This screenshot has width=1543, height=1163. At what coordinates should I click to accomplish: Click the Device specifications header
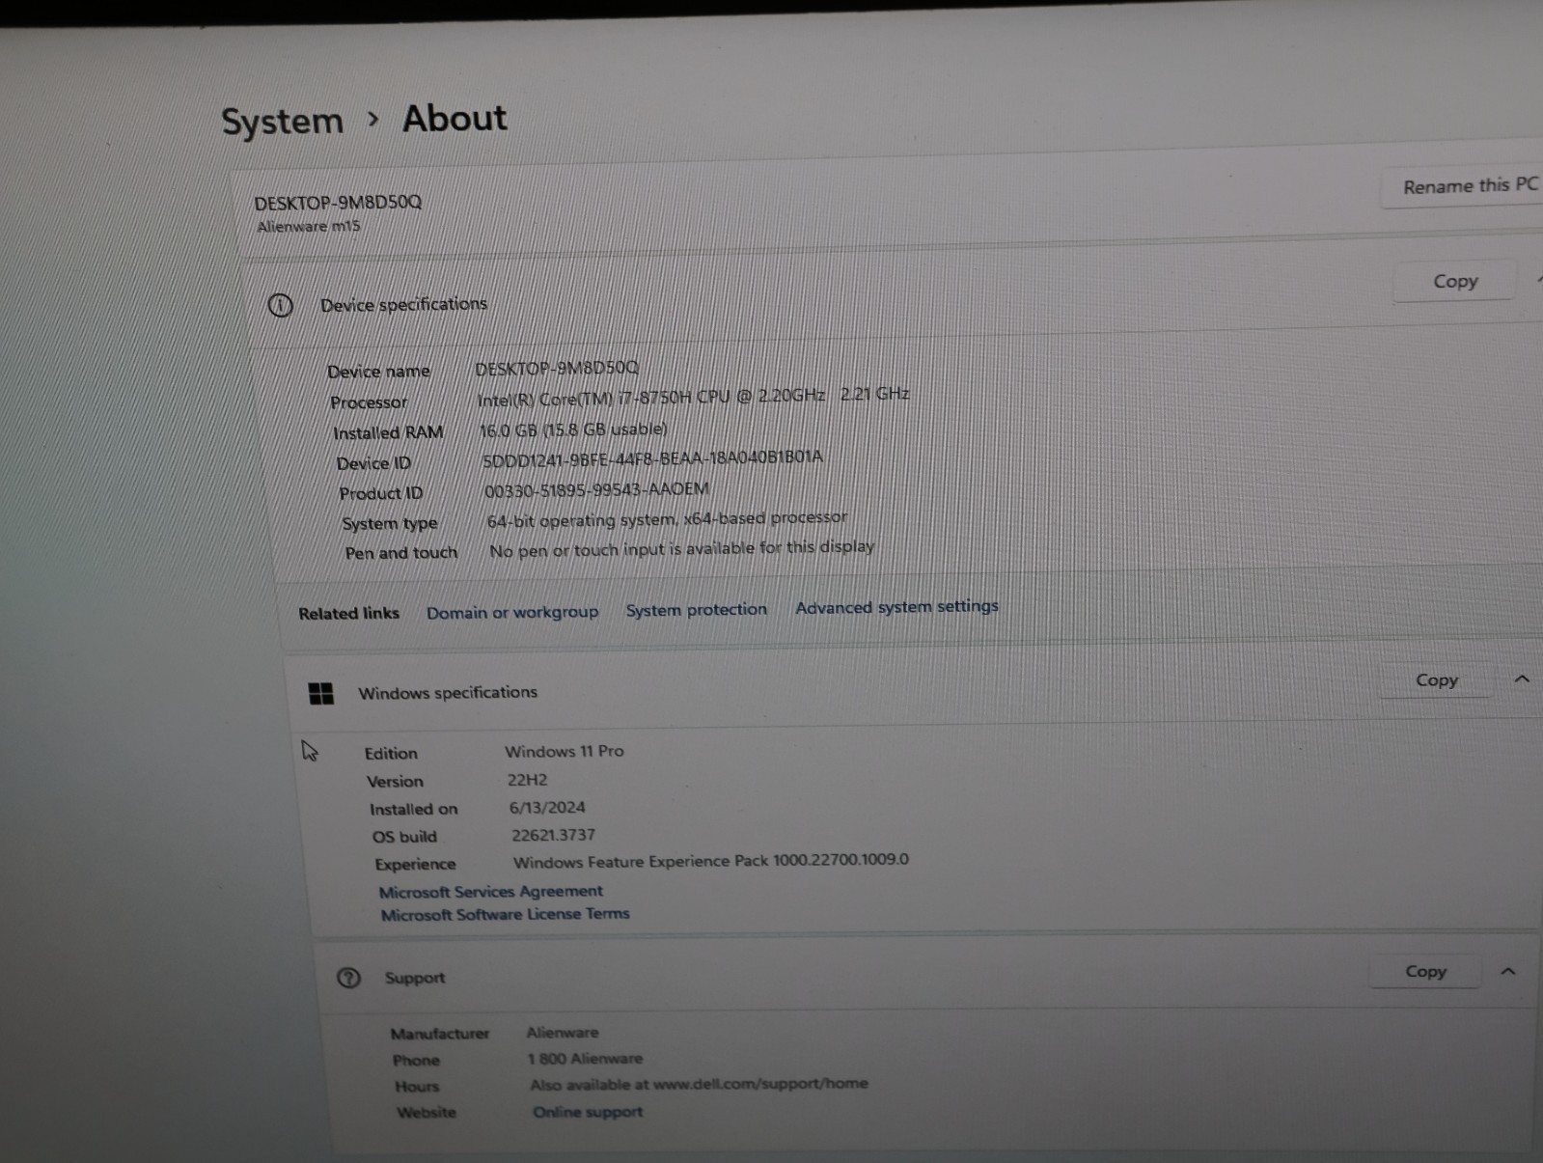[403, 304]
